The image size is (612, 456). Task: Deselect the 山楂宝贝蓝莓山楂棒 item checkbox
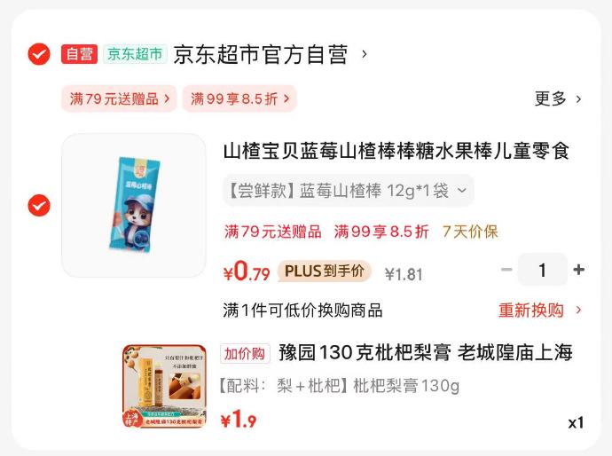coord(39,205)
